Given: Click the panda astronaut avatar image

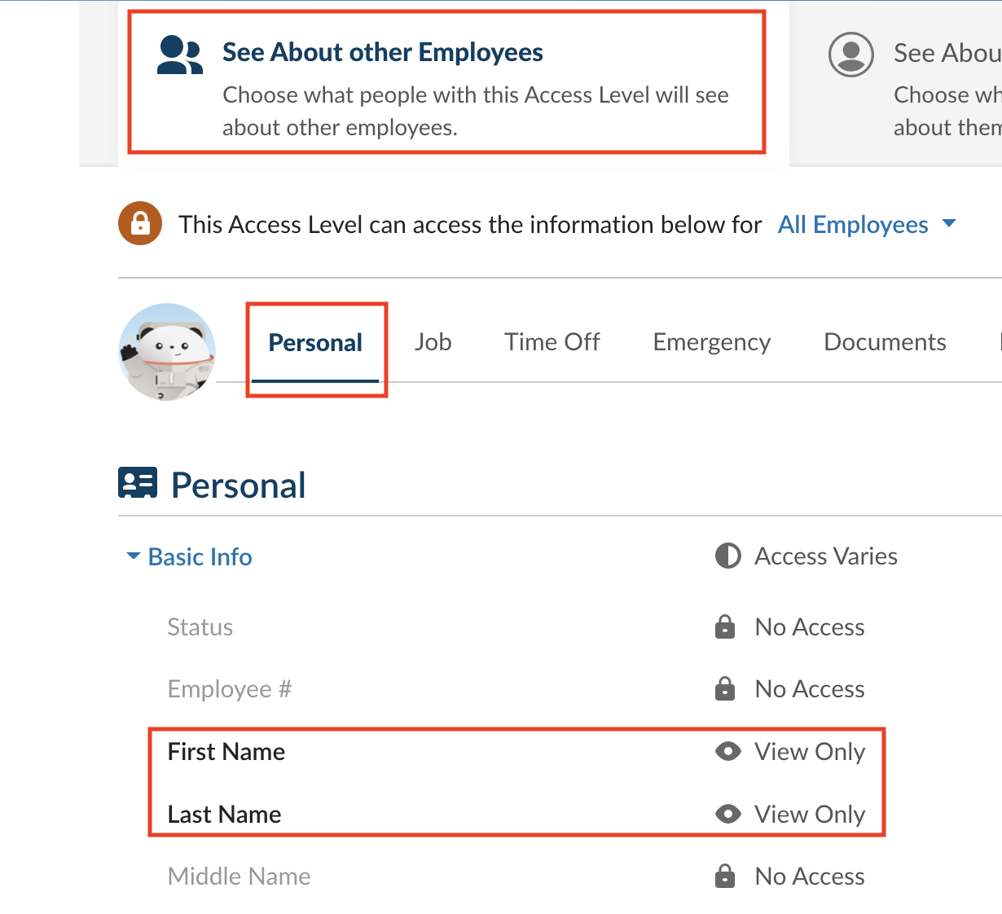Looking at the screenshot, I should (x=167, y=352).
